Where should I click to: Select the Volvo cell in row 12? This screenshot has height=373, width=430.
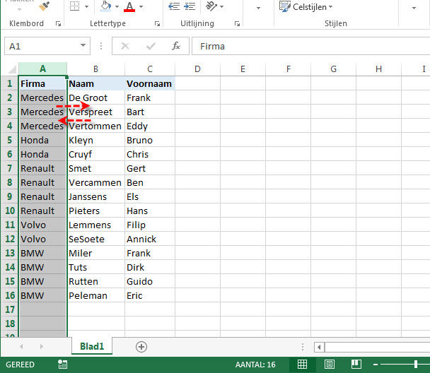pos(42,239)
